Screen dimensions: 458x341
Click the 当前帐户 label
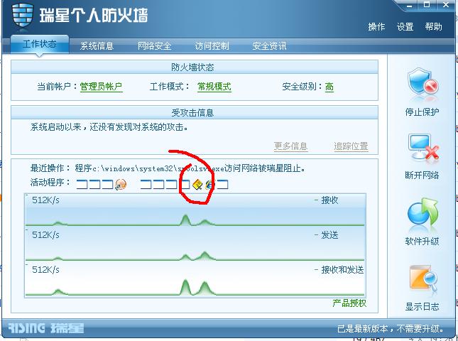click(58, 87)
